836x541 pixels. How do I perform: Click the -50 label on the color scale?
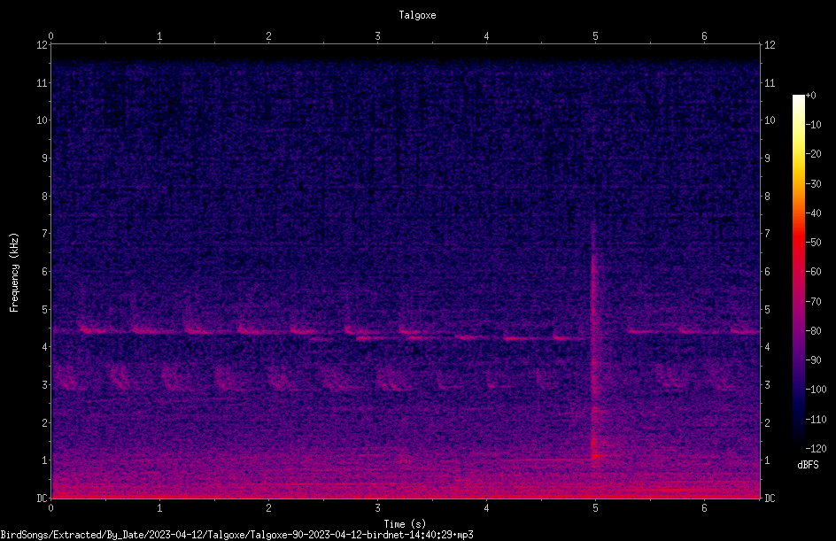coord(814,243)
